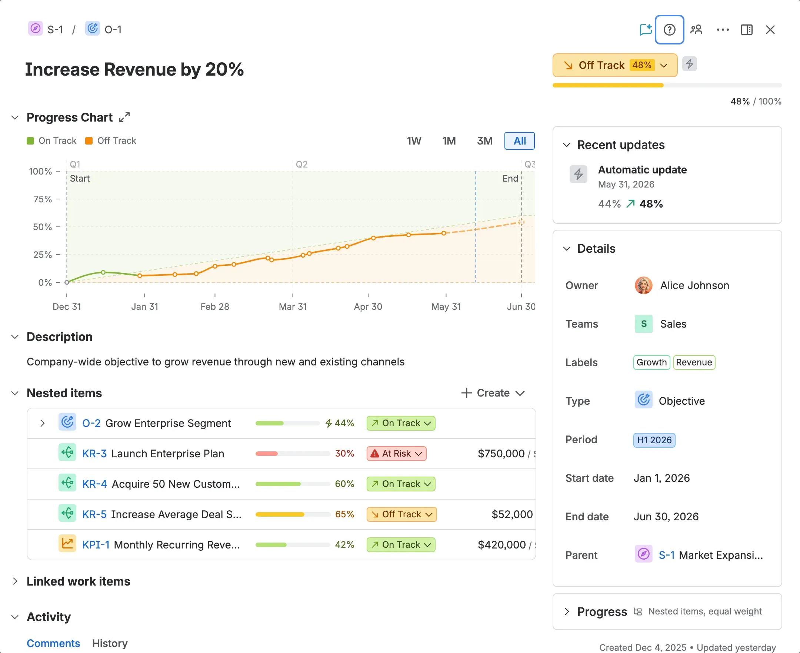The width and height of the screenshot is (800, 653).
Task: Open the KR-3 link
Action: 94,454
